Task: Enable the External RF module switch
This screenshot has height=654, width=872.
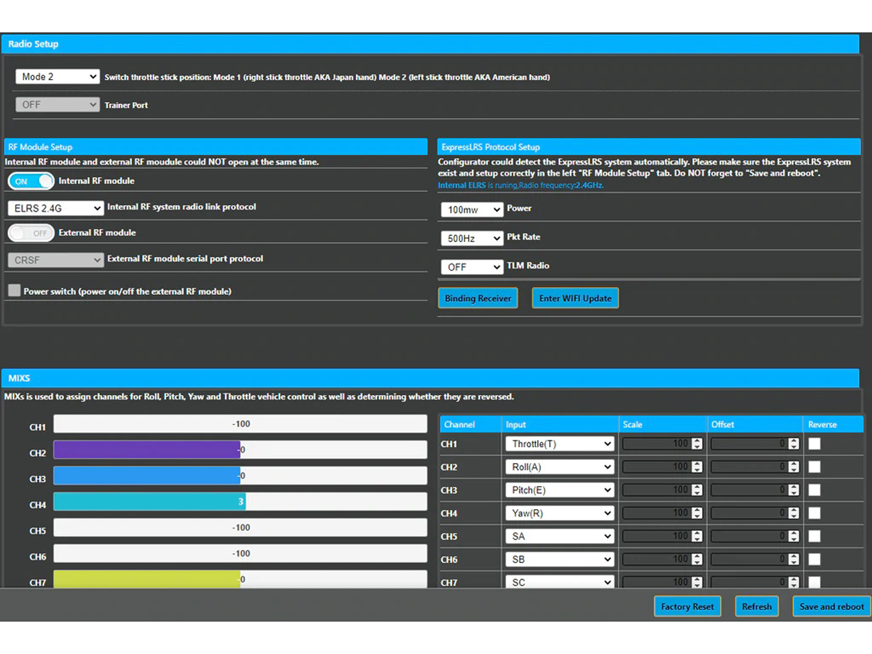Action: pos(31,233)
